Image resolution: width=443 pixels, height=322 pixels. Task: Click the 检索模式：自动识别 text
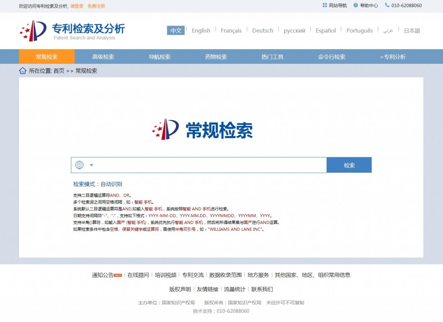(98, 184)
